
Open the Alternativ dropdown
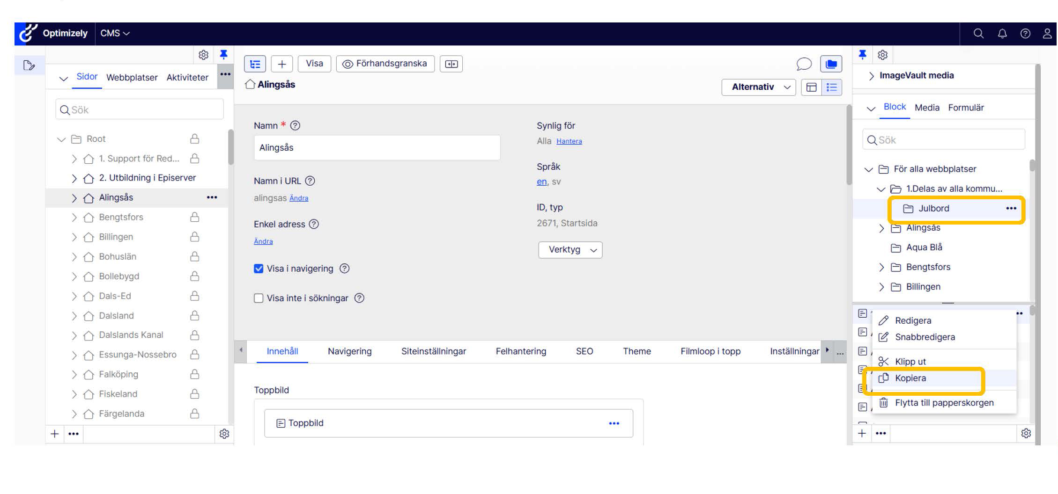click(758, 87)
